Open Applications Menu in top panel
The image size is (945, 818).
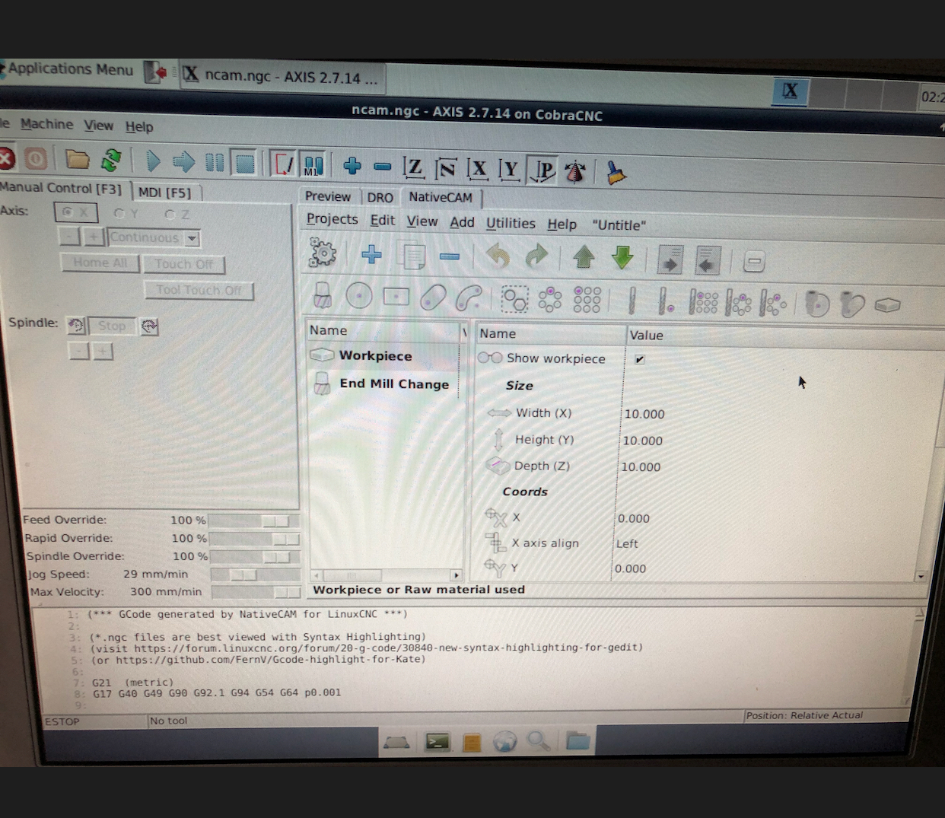70,69
